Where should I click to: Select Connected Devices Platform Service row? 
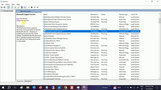click(92, 60)
